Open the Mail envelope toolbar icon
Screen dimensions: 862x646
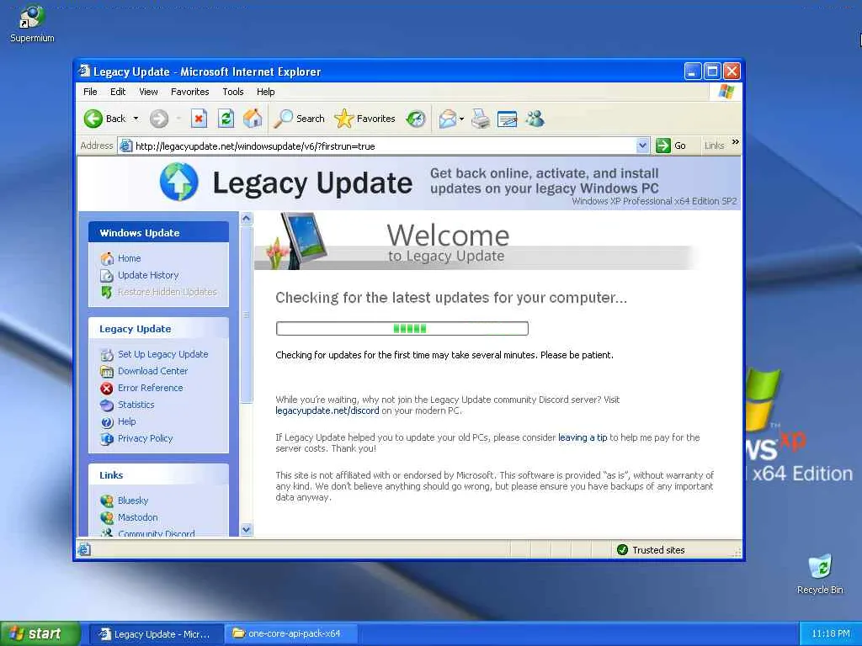click(448, 119)
